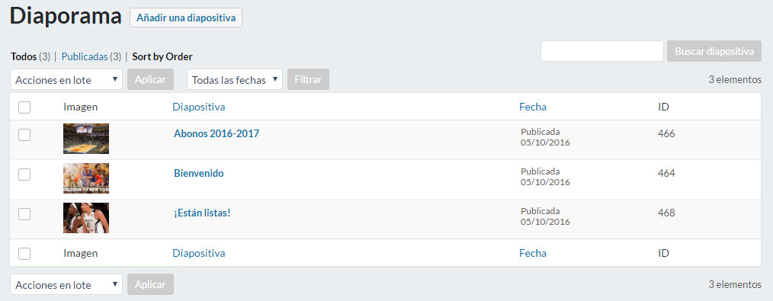Click the slide search input field

point(602,51)
